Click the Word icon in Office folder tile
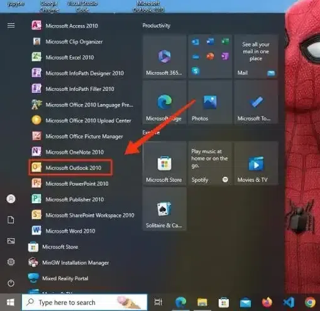The width and height of the screenshot is (320, 311). tap(210, 41)
